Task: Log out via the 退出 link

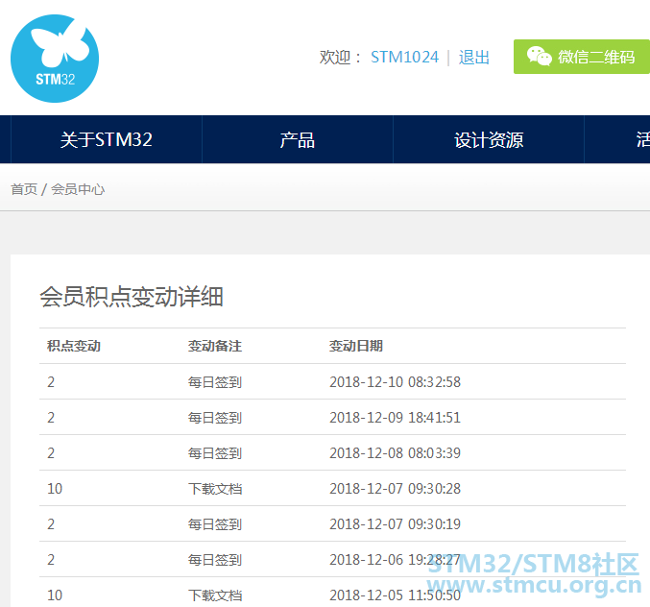Action: click(x=474, y=58)
